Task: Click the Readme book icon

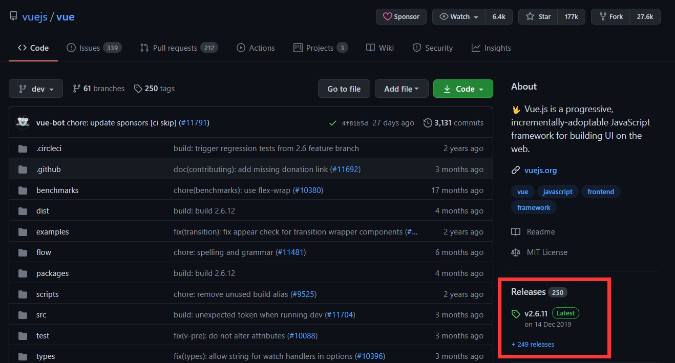Action: (516, 232)
